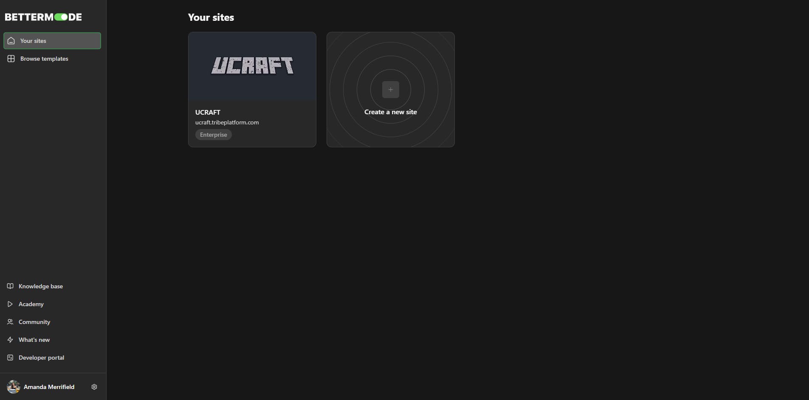Click the Your sites page heading
The width and height of the screenshot is (809, 400).
click(x=211, y=17)
